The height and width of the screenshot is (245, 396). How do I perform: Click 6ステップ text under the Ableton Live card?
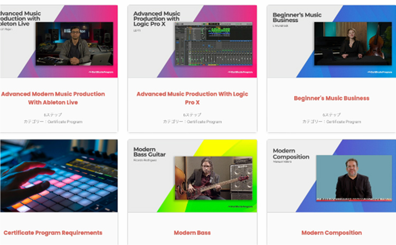tap(53, 115)
